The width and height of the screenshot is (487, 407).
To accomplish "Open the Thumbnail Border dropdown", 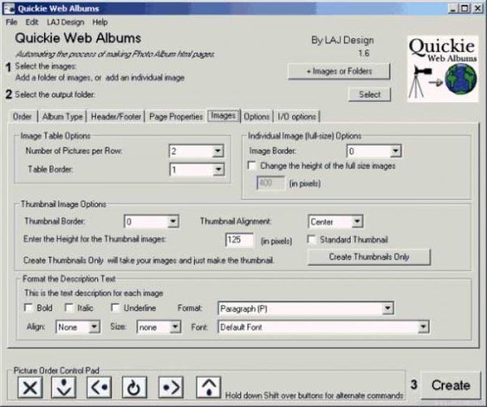I will pyautogui.click(x=173, y=221).
